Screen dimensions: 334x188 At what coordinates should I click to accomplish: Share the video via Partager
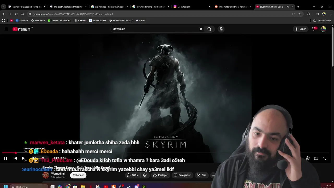click(160, 175)
